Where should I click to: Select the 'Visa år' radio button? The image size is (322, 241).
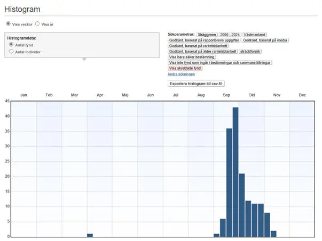(37, 24)
